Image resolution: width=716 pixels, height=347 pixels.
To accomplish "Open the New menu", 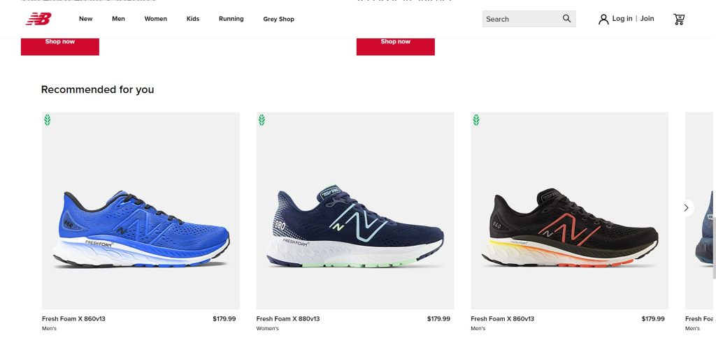I will [85, 19].
